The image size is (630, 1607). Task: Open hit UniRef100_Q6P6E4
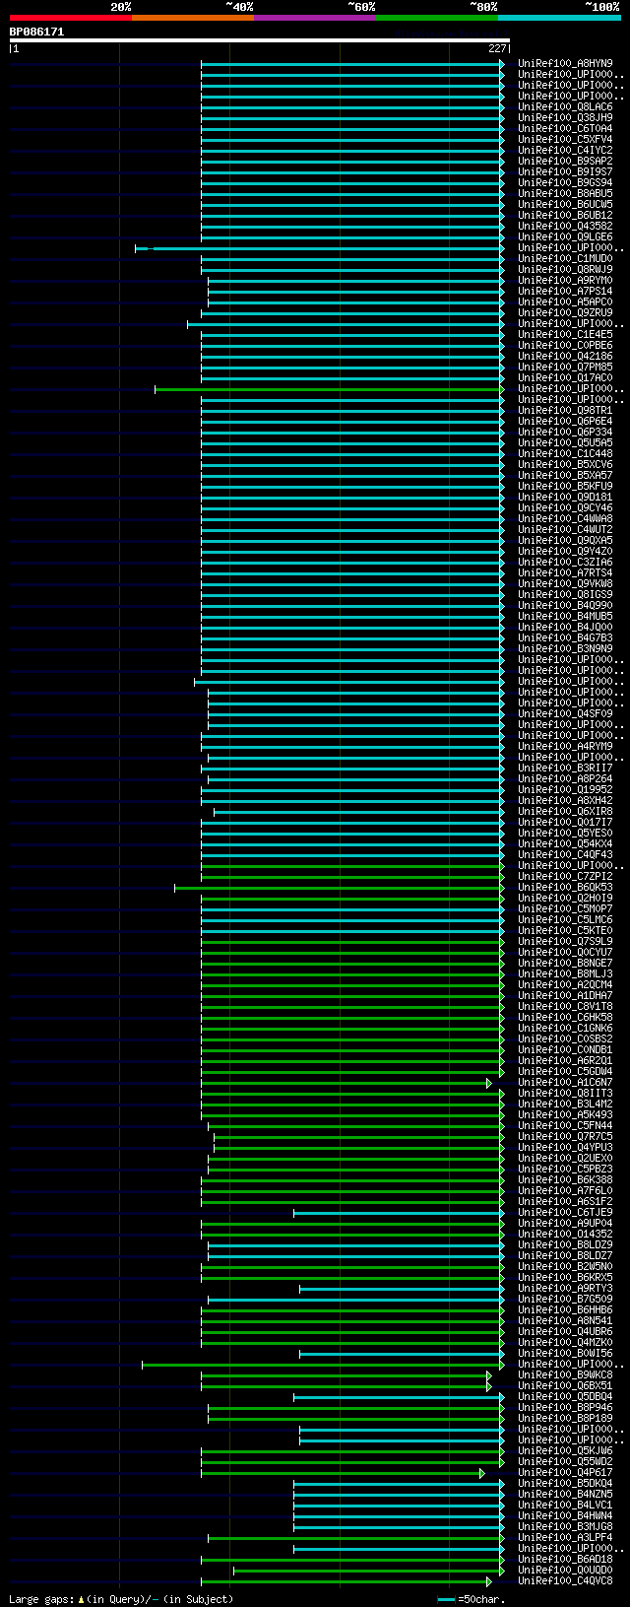[565, 421]
